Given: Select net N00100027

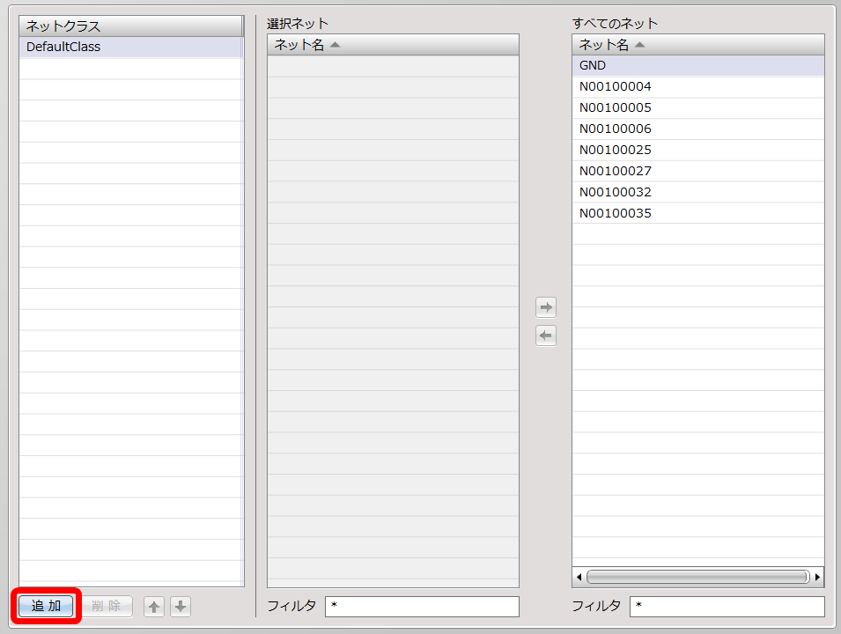Looking at the screenshot, I should (x=616, y=172).
